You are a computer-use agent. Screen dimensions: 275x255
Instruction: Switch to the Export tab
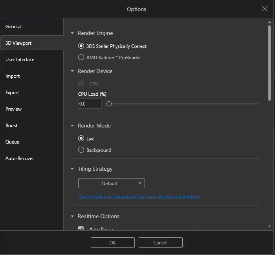[x=31, y=93]
